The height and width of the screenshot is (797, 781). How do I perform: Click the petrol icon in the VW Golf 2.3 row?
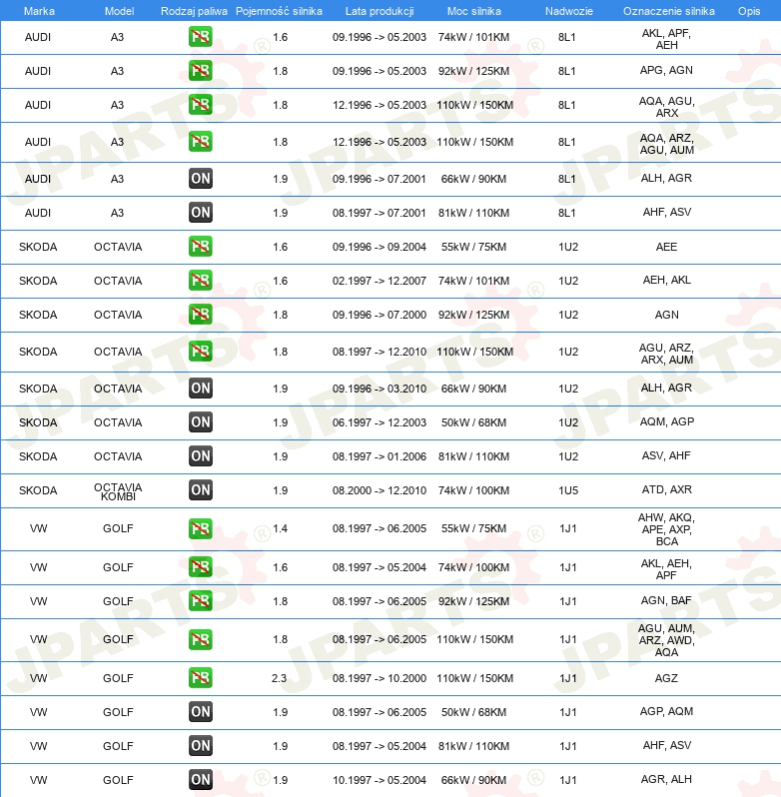[x=200, y=678]
